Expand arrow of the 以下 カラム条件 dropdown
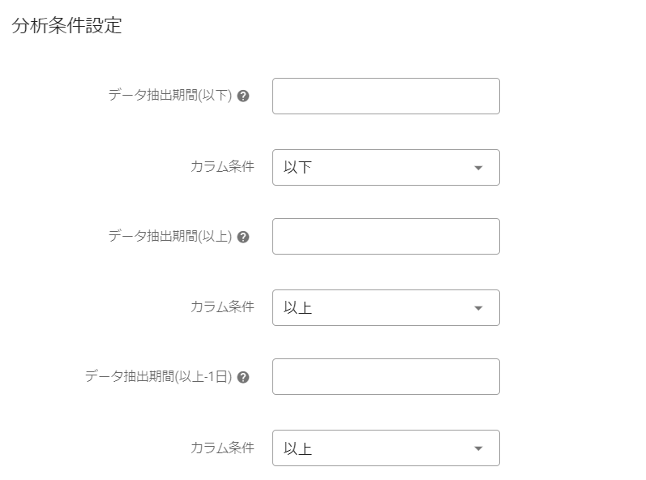Screen dimensions: 646x480 pyautogui.click(x=477, y=168)
